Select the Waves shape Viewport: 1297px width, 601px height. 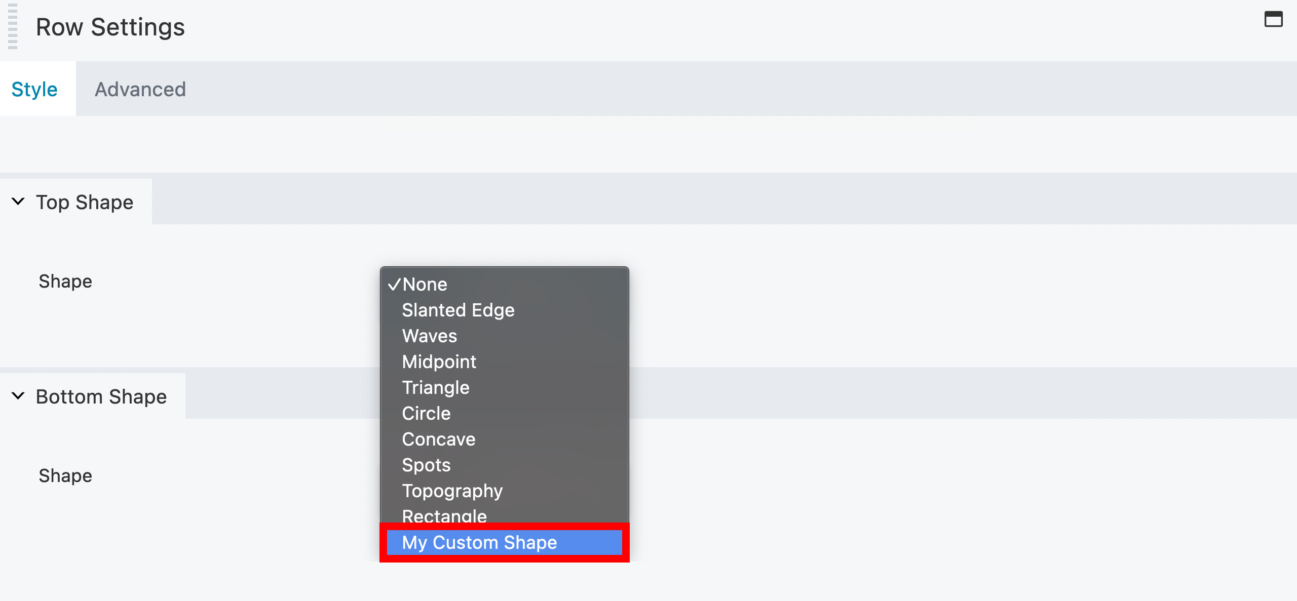click(x=429, y=336)
